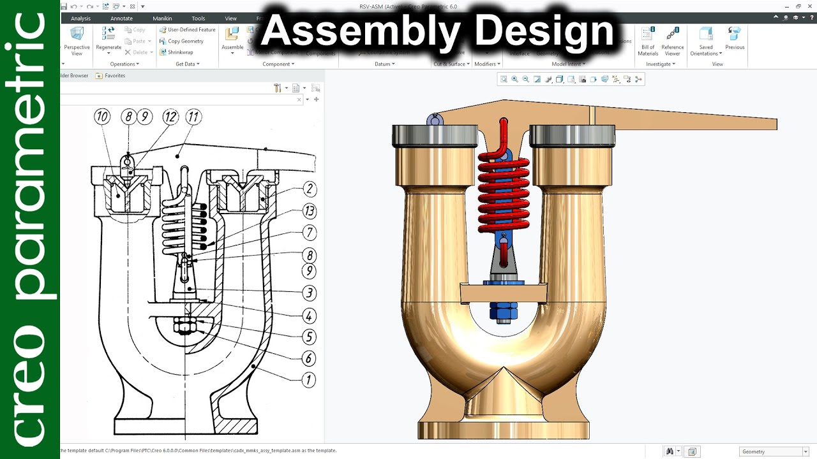This screenshot has width=817, height=459.
Task: Select the red spring in the model
Action: point(503,193)
